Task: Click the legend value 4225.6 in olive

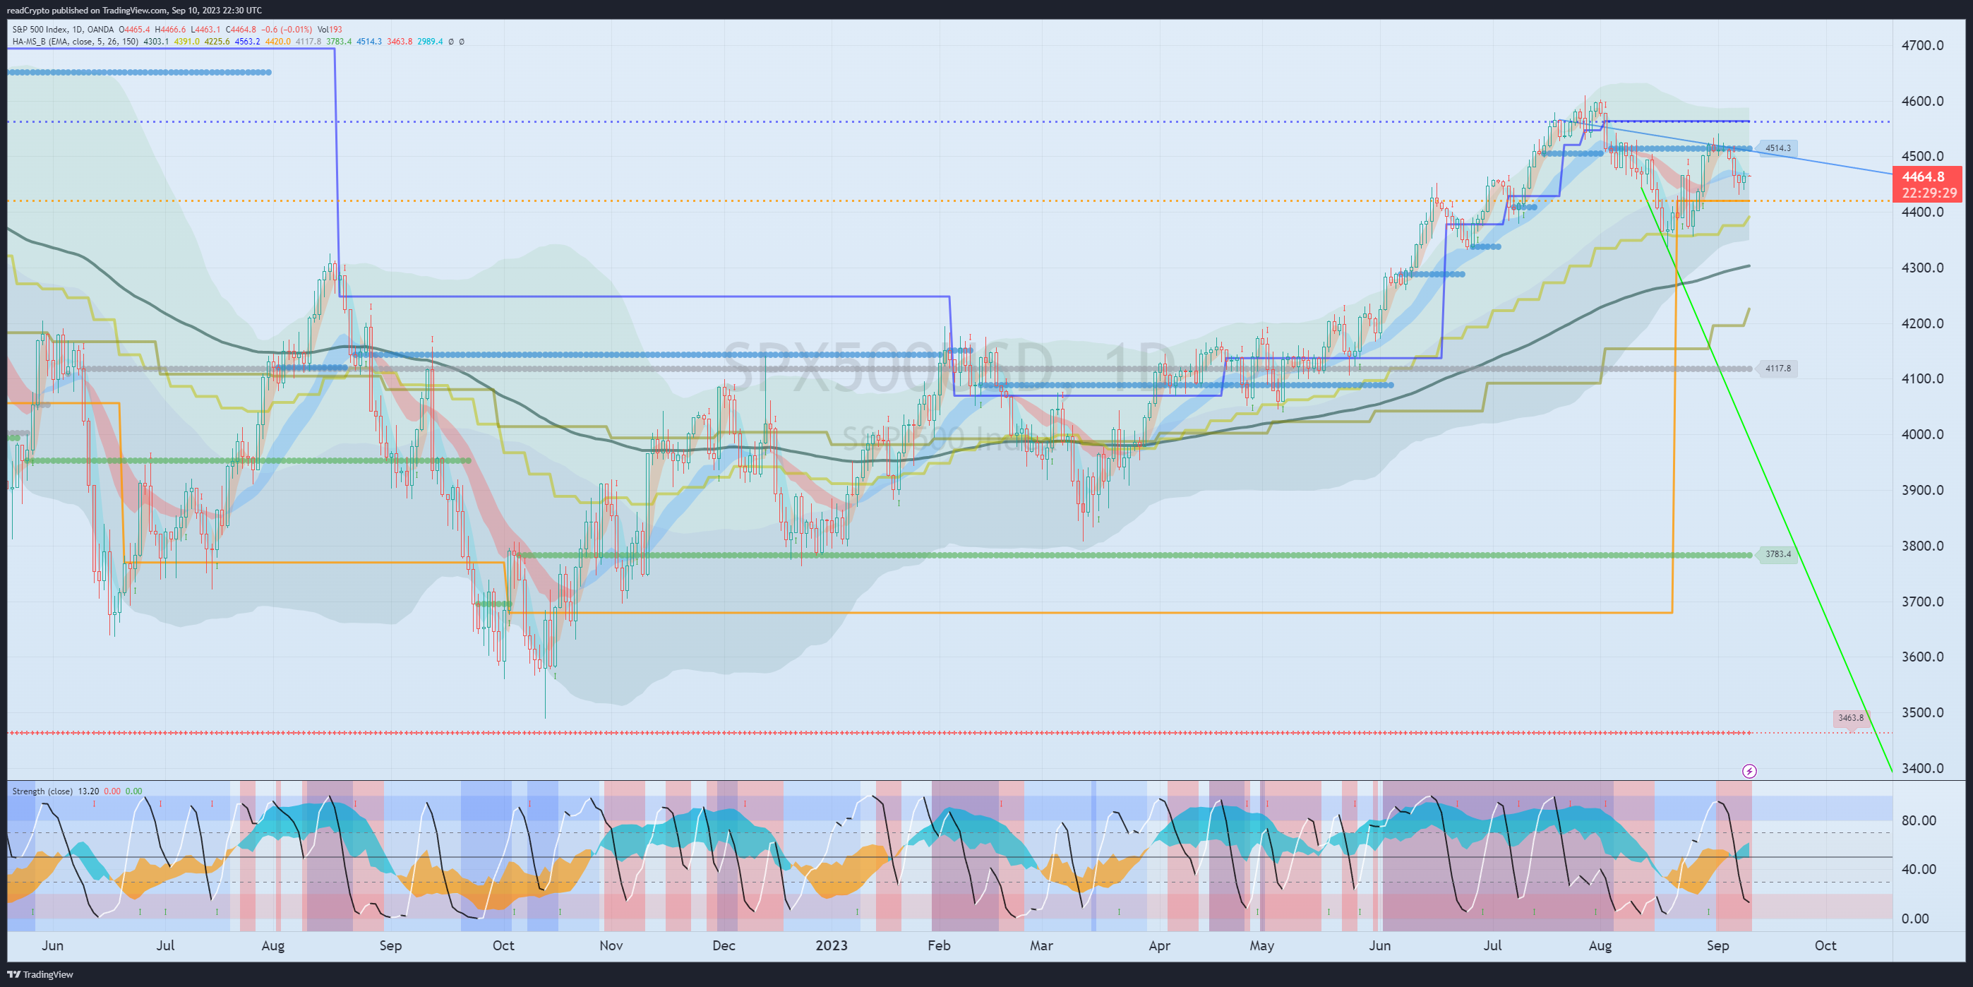Action: point(217,42)
